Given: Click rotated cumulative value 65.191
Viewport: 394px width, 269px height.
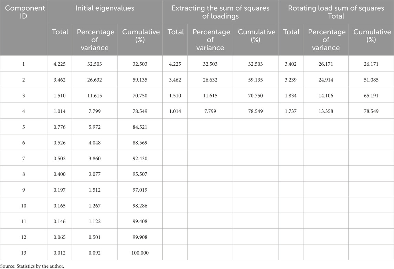Looking at the screenshot, I should point(370,96).
